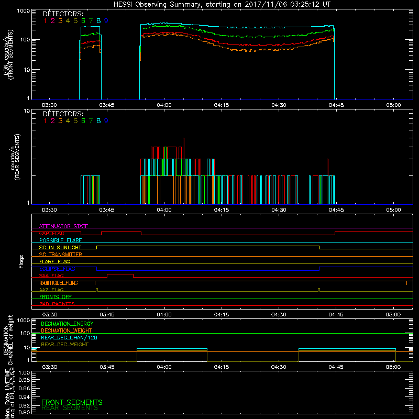Click the REAR_DEC_CHAN/128 legend entry
This screenshot has width=419, height=419.
(x=69, y=337)
